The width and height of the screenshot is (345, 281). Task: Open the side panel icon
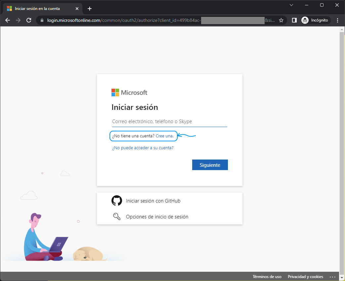tap(294, 20)
